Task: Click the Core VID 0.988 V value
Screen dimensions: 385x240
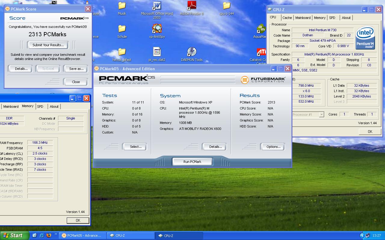Action: [343, 46]
